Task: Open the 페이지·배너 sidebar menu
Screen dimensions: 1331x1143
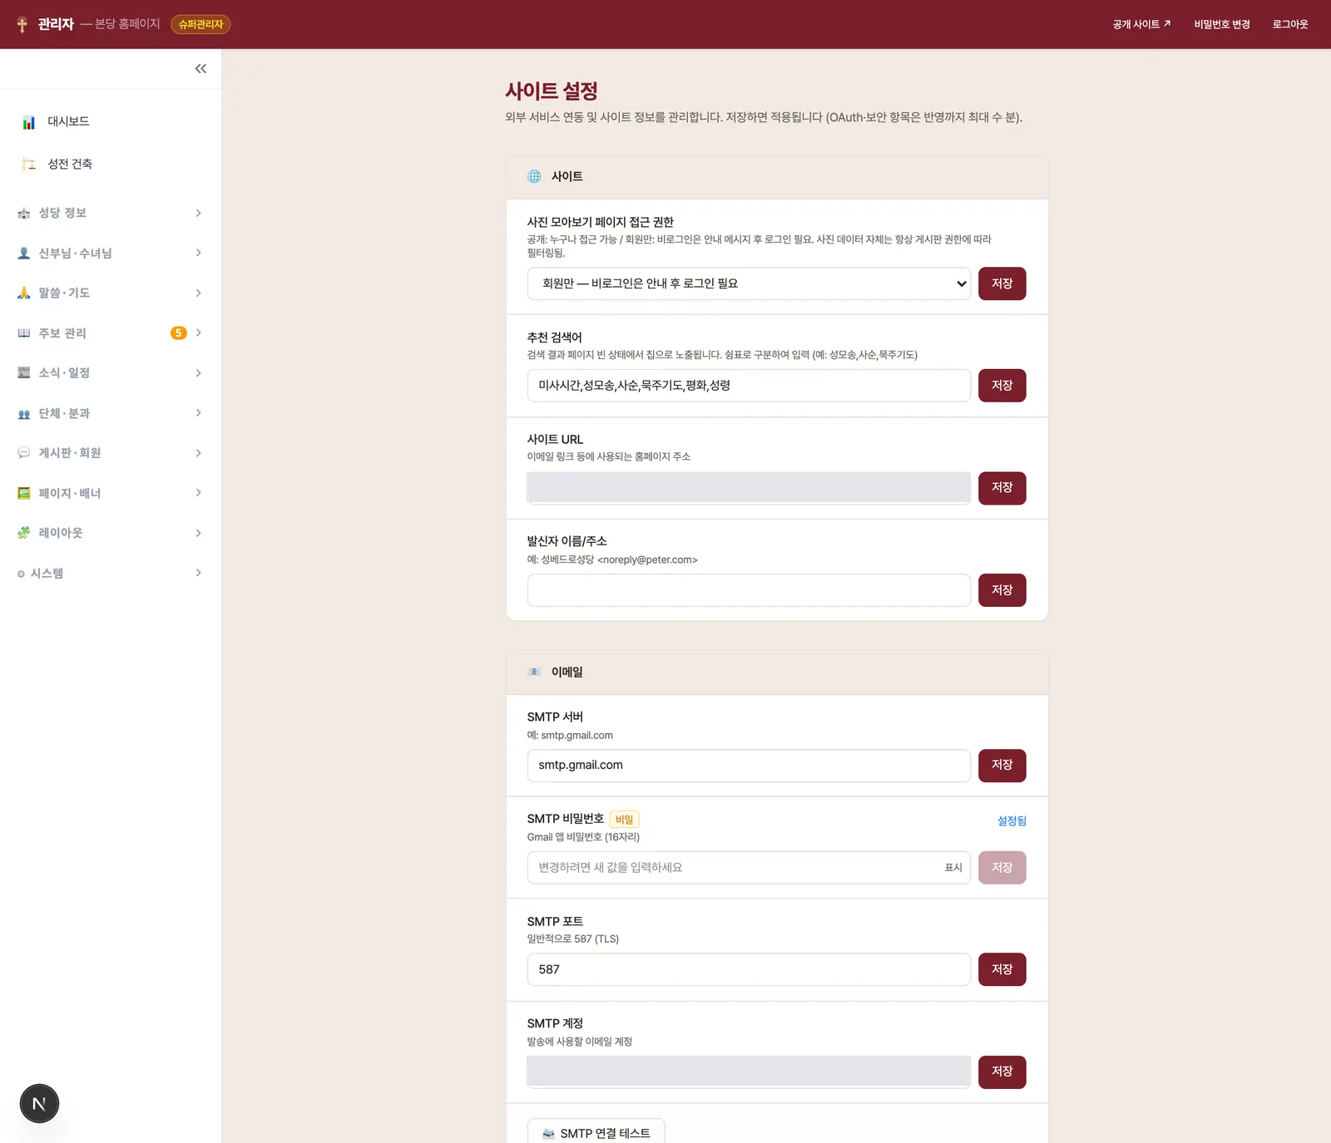Action: [x=111, y=493]
